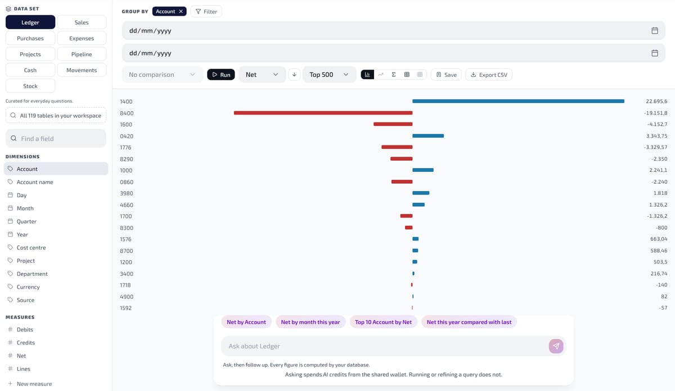Open the Top 500 limit dropdown
This screenshot has width=675, height=391.
[330, 74]
